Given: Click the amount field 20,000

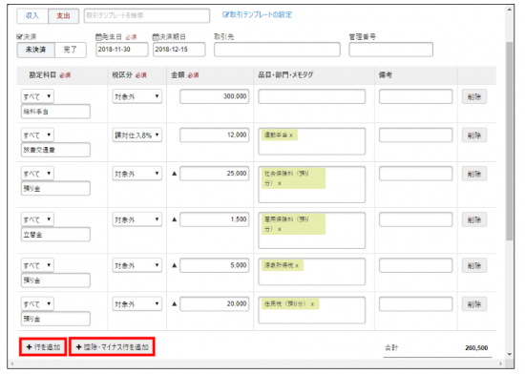Looking at the screenshot, I should click(x=214, y=303).
